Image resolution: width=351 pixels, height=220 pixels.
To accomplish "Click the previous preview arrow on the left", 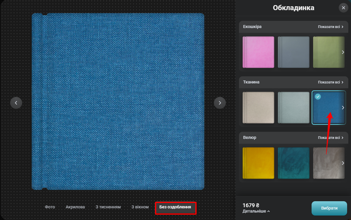I will [x=16, y=103].
